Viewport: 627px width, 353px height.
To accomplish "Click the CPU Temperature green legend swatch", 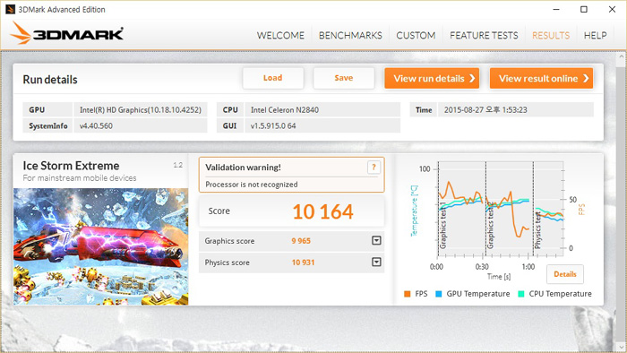I will 521,294.
